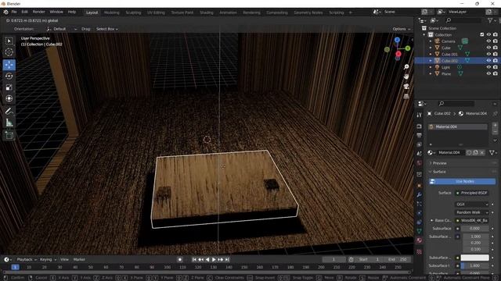This screenshot has height=281, width=501.
Task: Expand the Camera row in outliner
Action: pos(431,41)
